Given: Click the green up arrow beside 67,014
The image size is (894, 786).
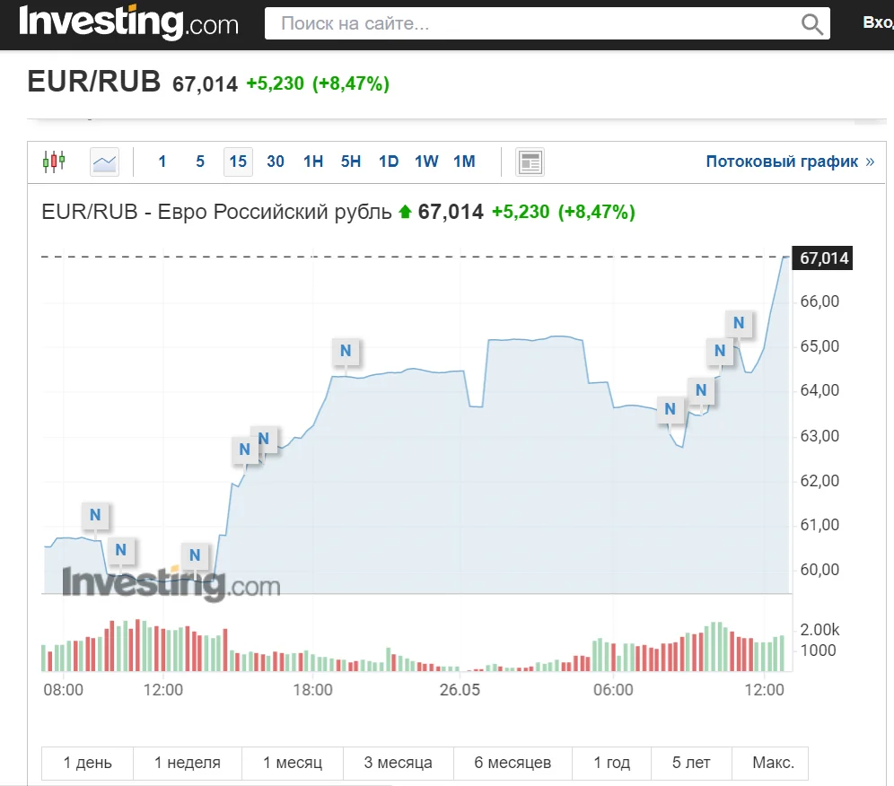Looking at the screenshot, I should pos(405,213).
